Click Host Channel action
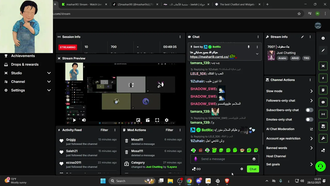Viewport: 330px width, 186px height. click(276, 156)
